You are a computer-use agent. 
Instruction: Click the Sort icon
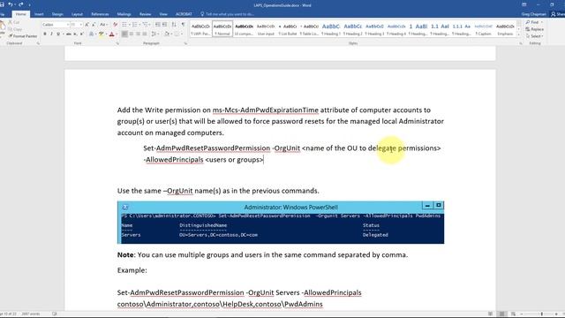(174, 25)
